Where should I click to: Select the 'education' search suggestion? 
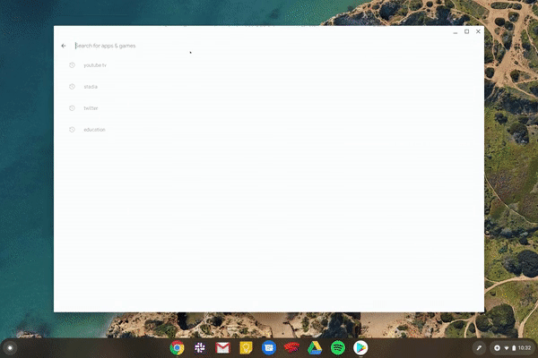click(94, 130)
